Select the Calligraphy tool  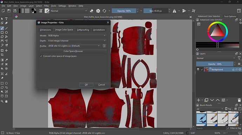[6, 23]
